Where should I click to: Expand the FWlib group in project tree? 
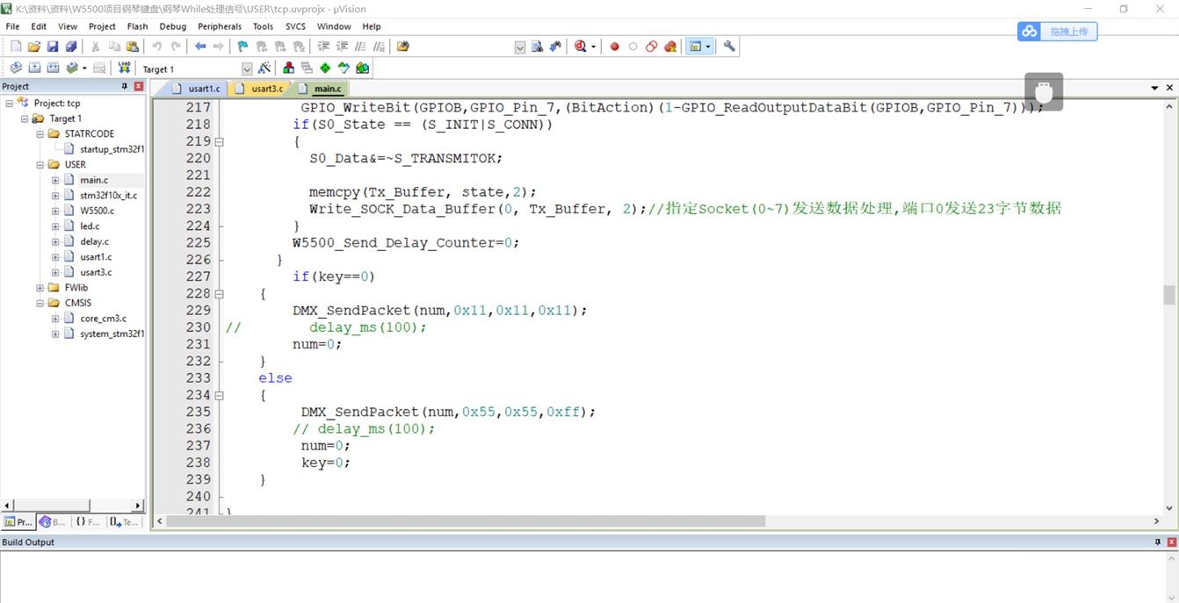[x=40, y=288]
